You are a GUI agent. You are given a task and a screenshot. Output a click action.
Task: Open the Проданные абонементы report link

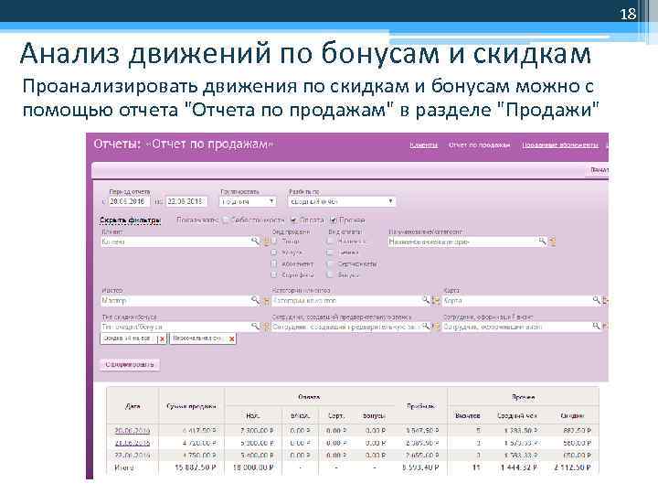click(x=560, y=145)
